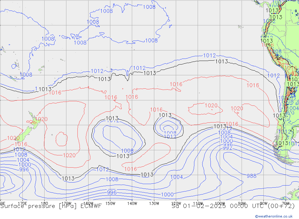299x219 pixels.
Task: Click New Zealand's South Island
Action: (25, 133)
